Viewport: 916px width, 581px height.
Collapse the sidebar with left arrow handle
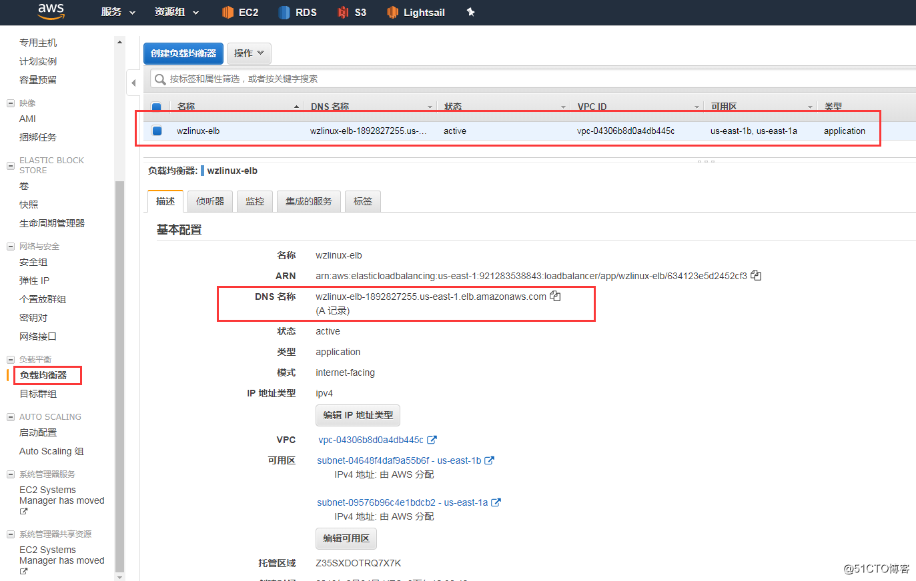[x=133, y=83]
